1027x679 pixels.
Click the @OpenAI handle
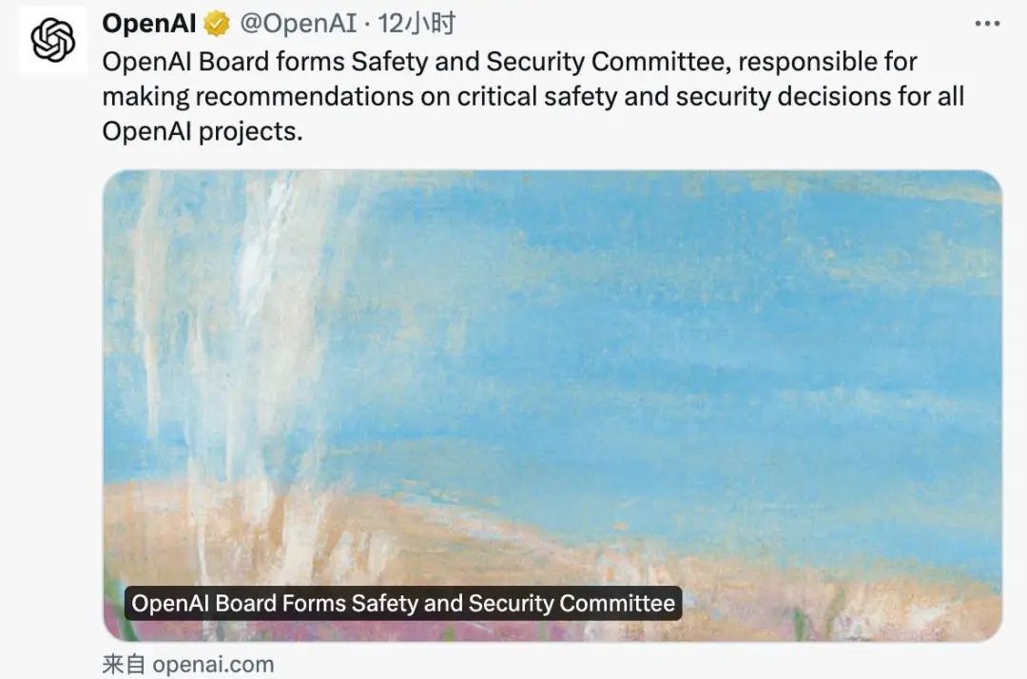pyautogui.click(x=298, y=24)
